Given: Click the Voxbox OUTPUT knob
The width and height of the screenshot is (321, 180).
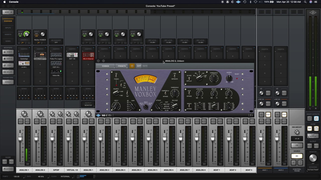Looking at the screenshot, I should pos(229,78).
